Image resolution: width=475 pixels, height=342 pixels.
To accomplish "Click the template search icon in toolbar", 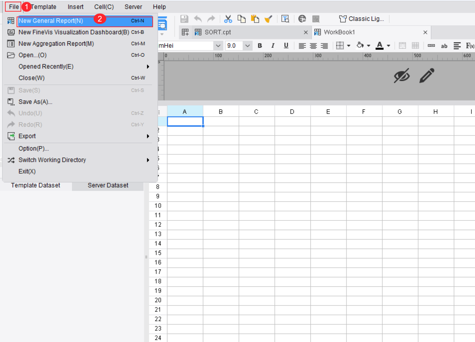I will coord(285,19).
